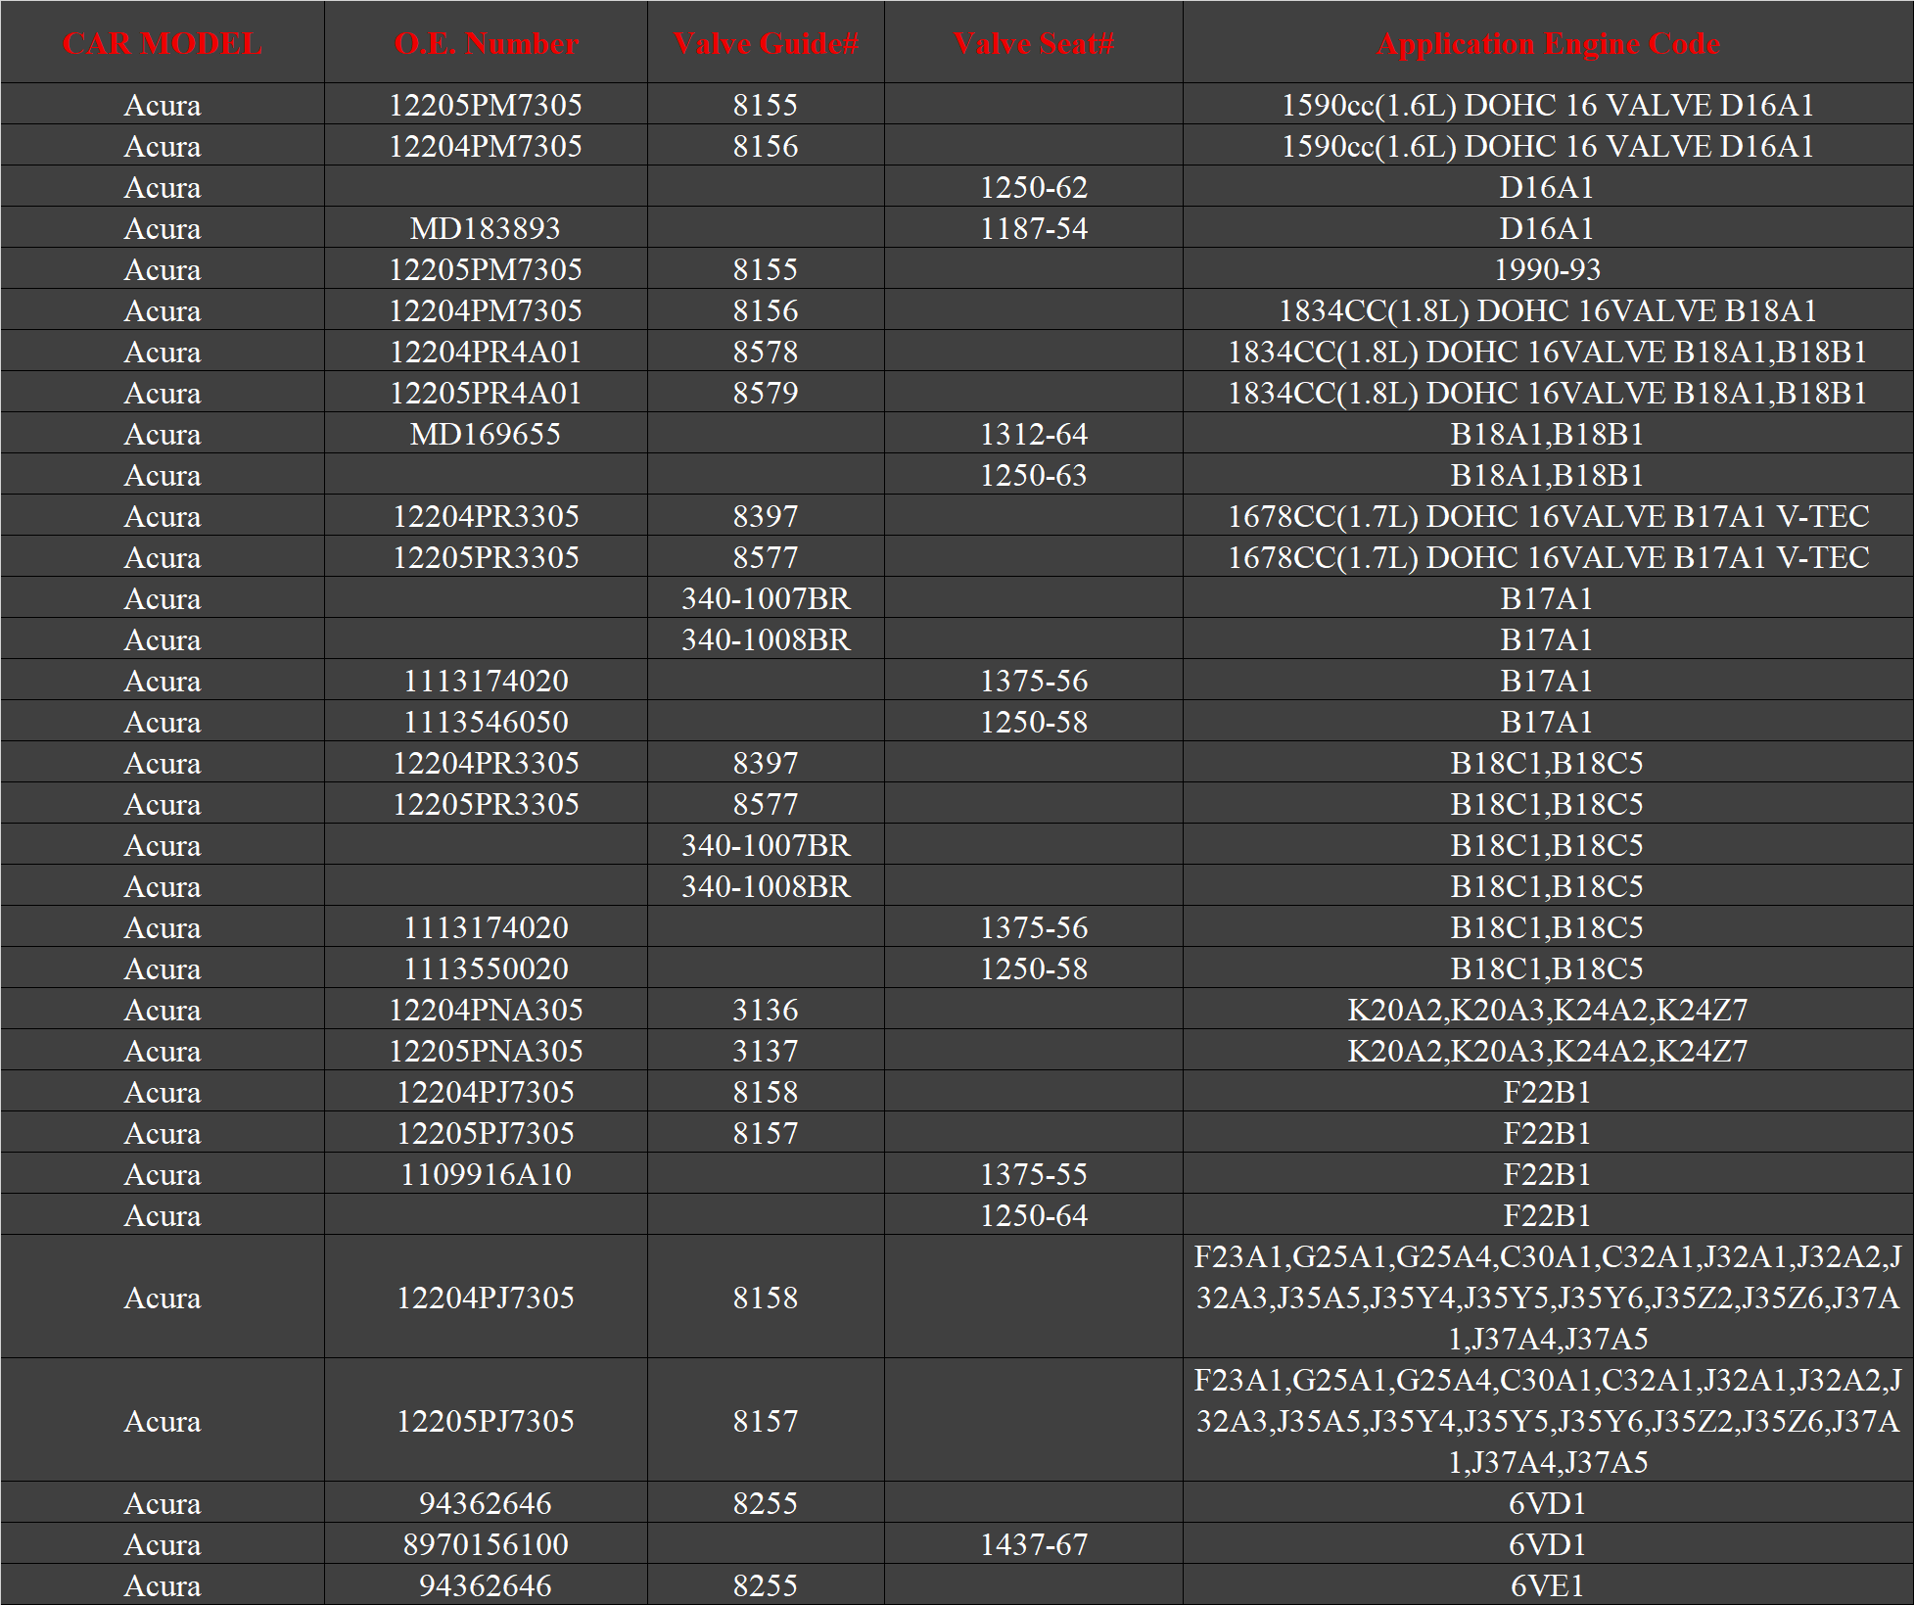Viewport: 1914px width, 1605px height.
Task: Select valve guide 8397 in the B18C1,B18C5 row
Action: 766,763
